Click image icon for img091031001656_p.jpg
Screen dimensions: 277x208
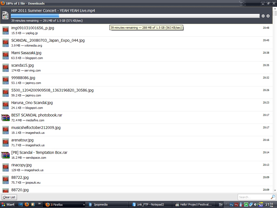(5, 30)
